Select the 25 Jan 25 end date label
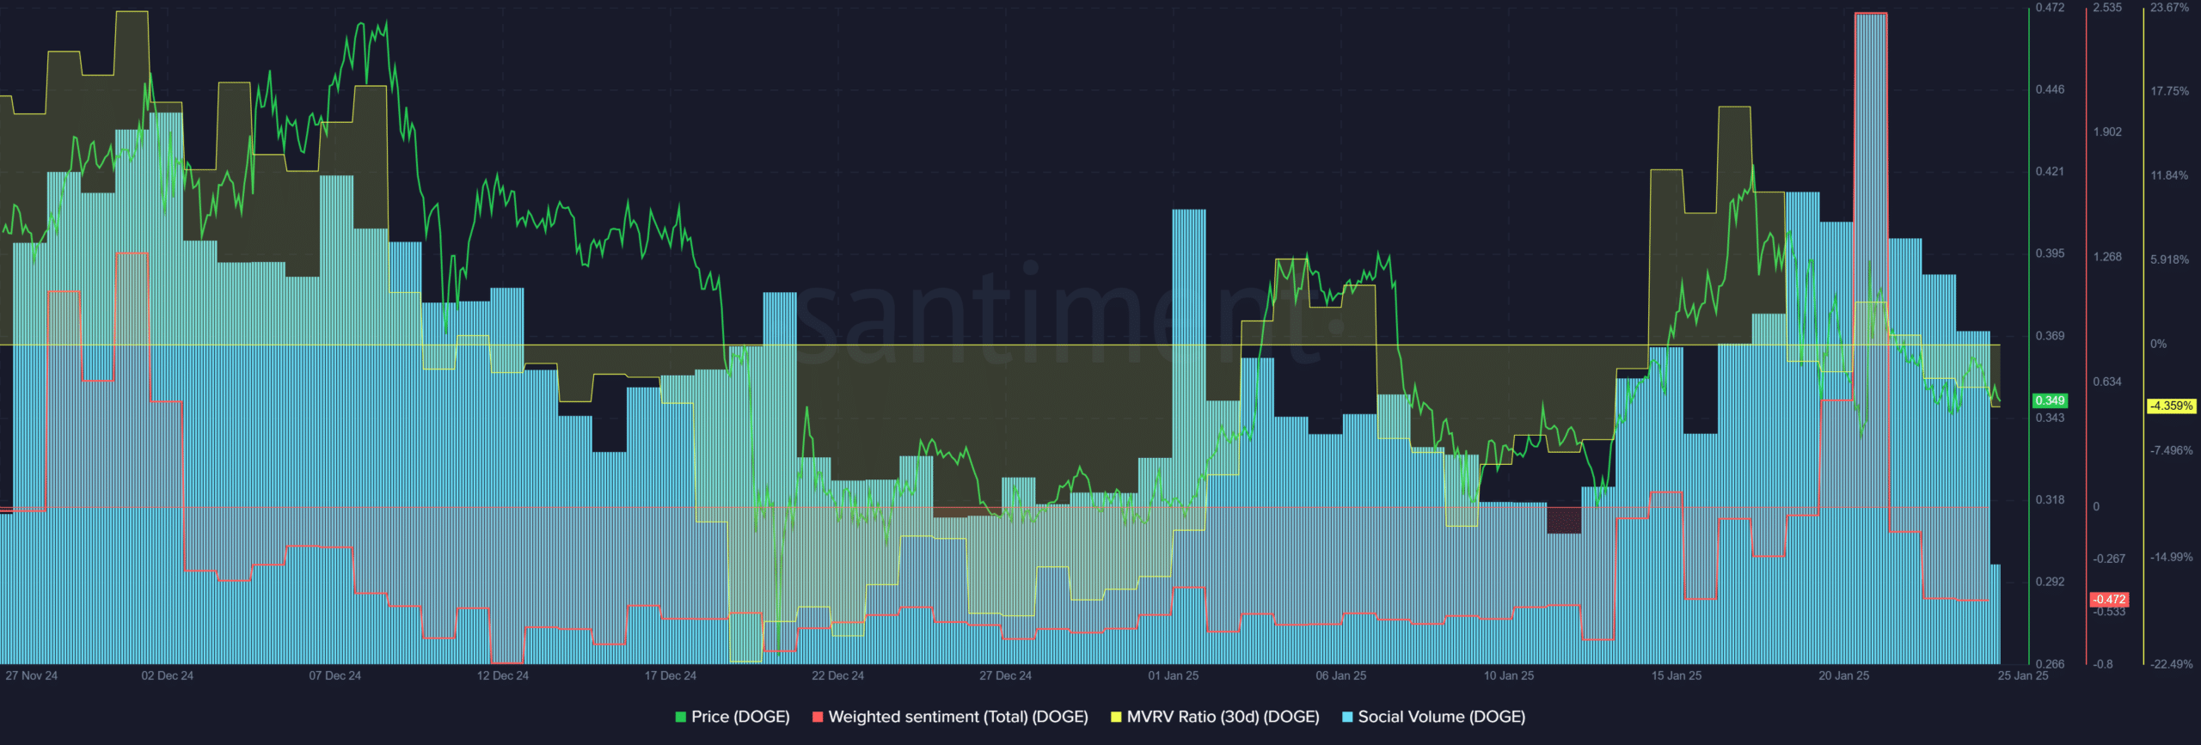This screenshot has height=745, width=2201. 2022,676
